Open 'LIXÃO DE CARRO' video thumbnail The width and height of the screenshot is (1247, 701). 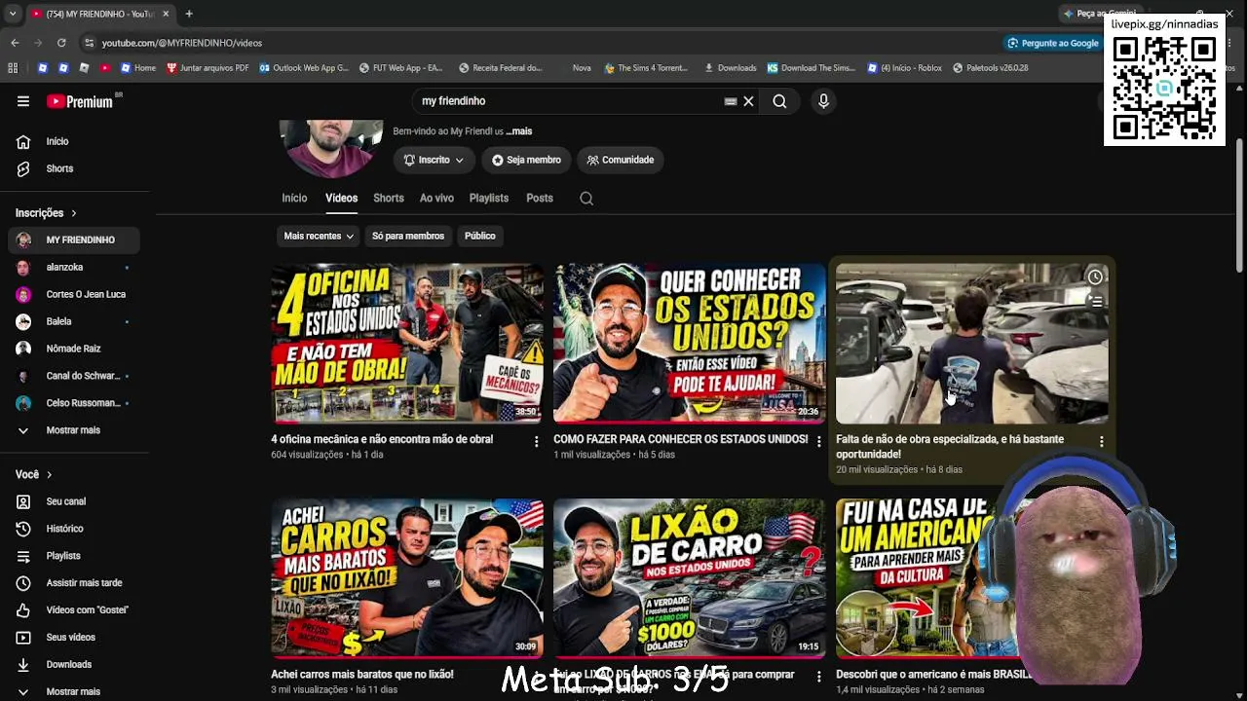(690, 578)
